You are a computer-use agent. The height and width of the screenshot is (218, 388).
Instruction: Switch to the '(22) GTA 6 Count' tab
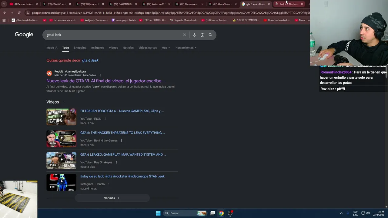tap(57, 4)
